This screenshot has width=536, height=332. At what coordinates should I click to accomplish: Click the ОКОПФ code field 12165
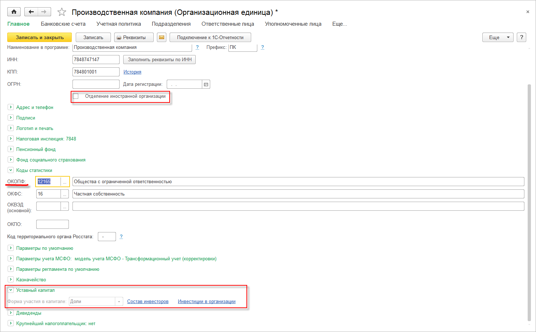pyautogui.click(x=49, y=182)
